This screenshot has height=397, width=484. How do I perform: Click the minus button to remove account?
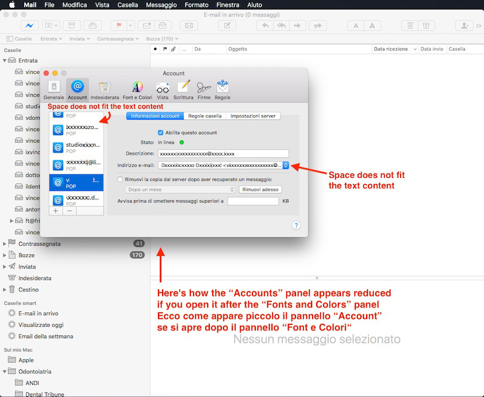click(x=70, y=211)
